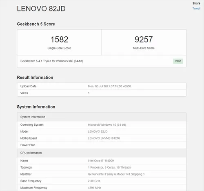Click the Views count value
Screen dimensions: 204x191
point(89,93)
